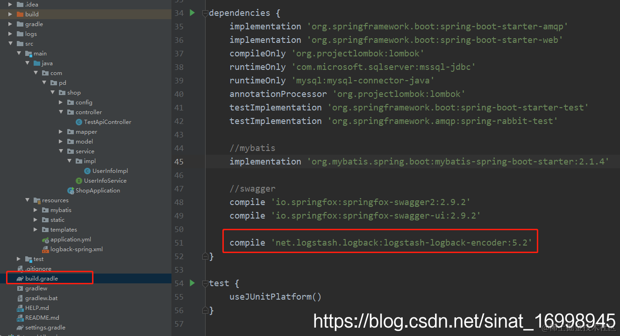The image size is (620, 336).
Task: Select build.gradle in project tree
Action: tap(42, 279)
